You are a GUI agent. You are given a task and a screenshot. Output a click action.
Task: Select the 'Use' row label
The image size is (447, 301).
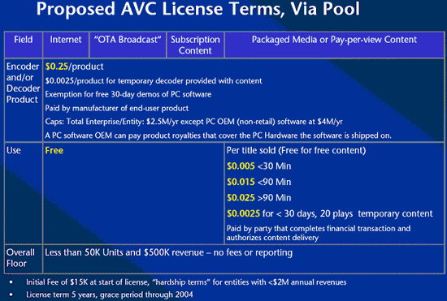click(13, 150)
